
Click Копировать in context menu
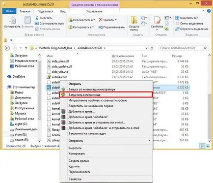point(106,153)
